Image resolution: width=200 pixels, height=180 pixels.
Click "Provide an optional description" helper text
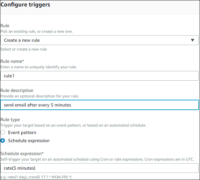pyautogui.click(x=39, y=96)
